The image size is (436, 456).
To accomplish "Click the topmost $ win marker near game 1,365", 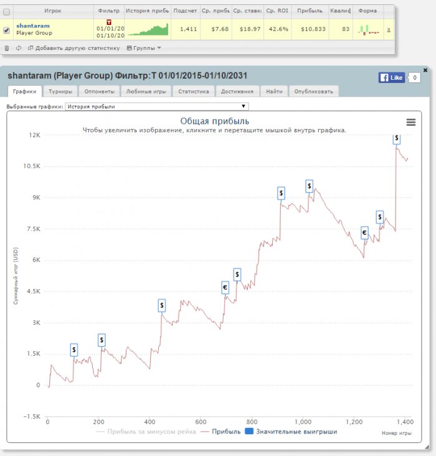I will coord(396,139).
